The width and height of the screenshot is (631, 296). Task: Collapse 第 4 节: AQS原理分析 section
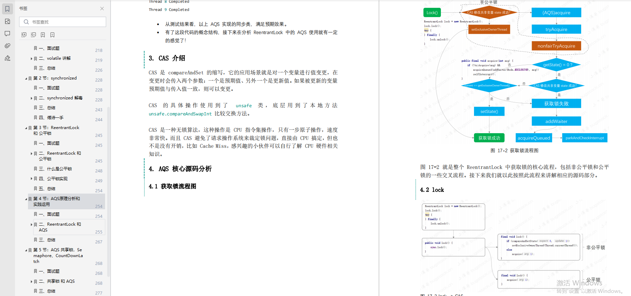coord(26,199)
